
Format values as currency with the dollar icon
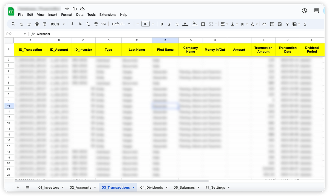click(x=72, y=24)
